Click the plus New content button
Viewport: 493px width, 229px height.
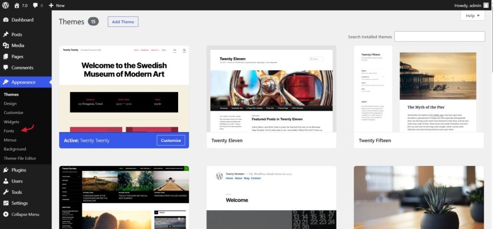pyautogui.click(x=57, y=5)
